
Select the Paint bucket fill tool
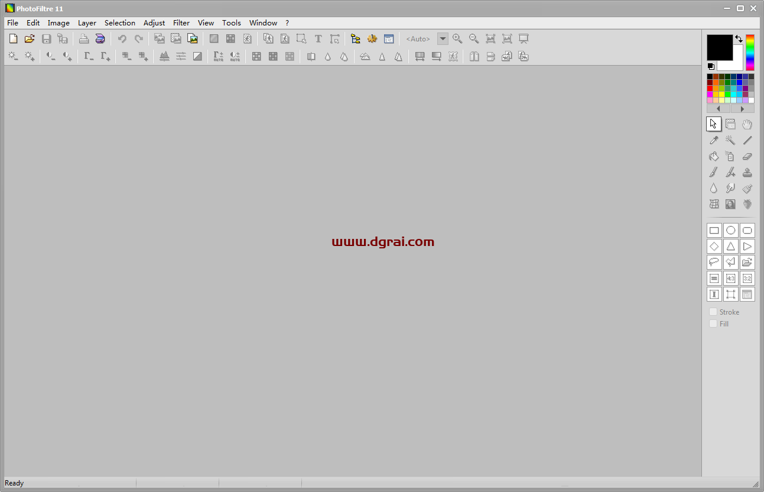point(714,157)
